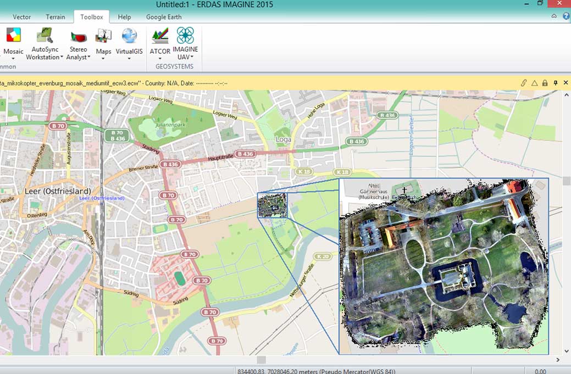571x374 pixels.
Task: Collapse the ribbon using the chevron
Action: (554, 16)
